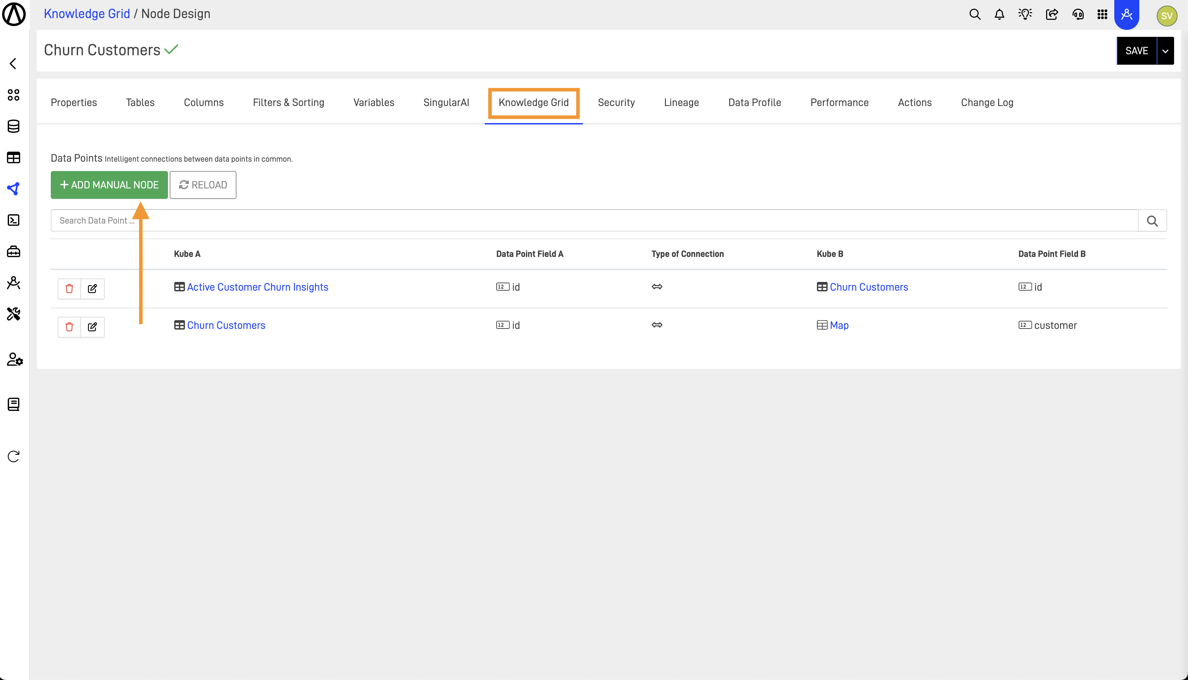Click the edit icon for Active Customer Churn Insights
The height and width of the screenshot is (680, 1188).
[x=92, y=288]
